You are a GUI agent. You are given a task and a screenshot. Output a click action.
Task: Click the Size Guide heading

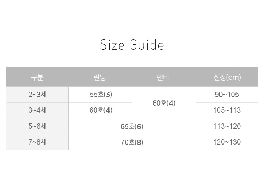pos(132,45)
